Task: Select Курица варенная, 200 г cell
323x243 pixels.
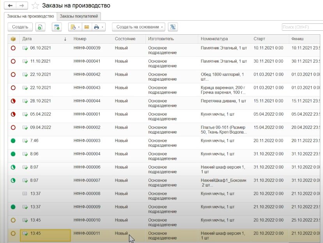Action: [x=223, y=88]
